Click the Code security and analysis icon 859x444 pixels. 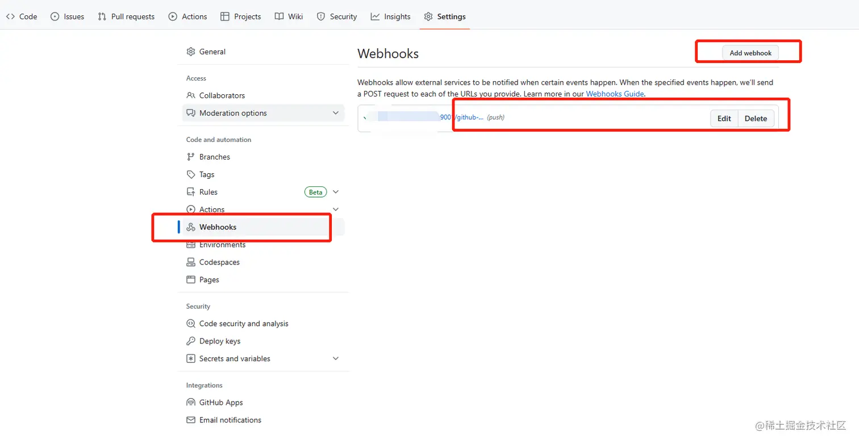coord(191,324)
